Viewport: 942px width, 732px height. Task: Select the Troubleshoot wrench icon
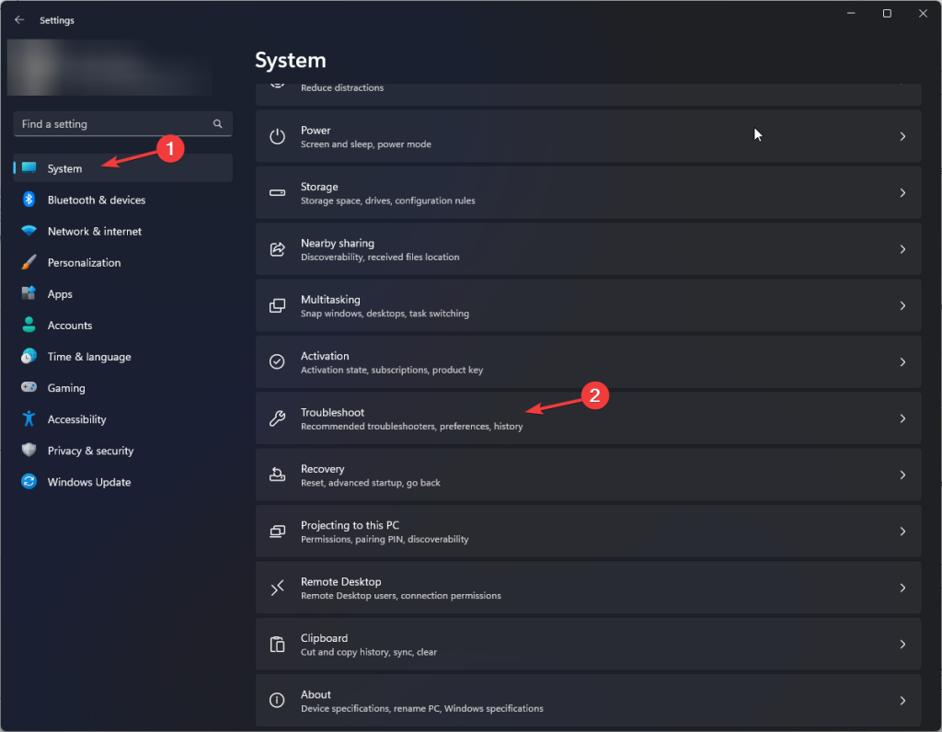tap(277, 418)
